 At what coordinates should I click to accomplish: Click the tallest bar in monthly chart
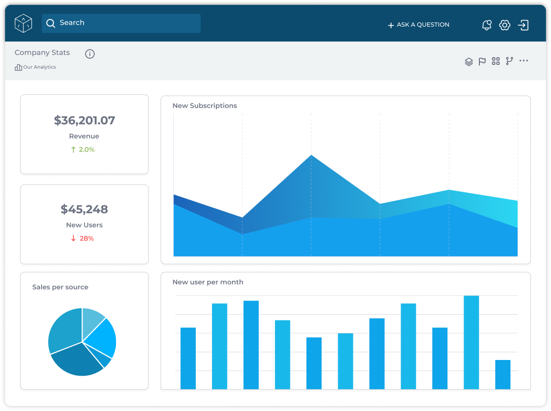[x=471, y=342]
